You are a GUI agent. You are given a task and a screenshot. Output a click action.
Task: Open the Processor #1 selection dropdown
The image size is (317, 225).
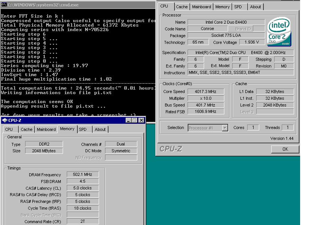coord(225,128)
